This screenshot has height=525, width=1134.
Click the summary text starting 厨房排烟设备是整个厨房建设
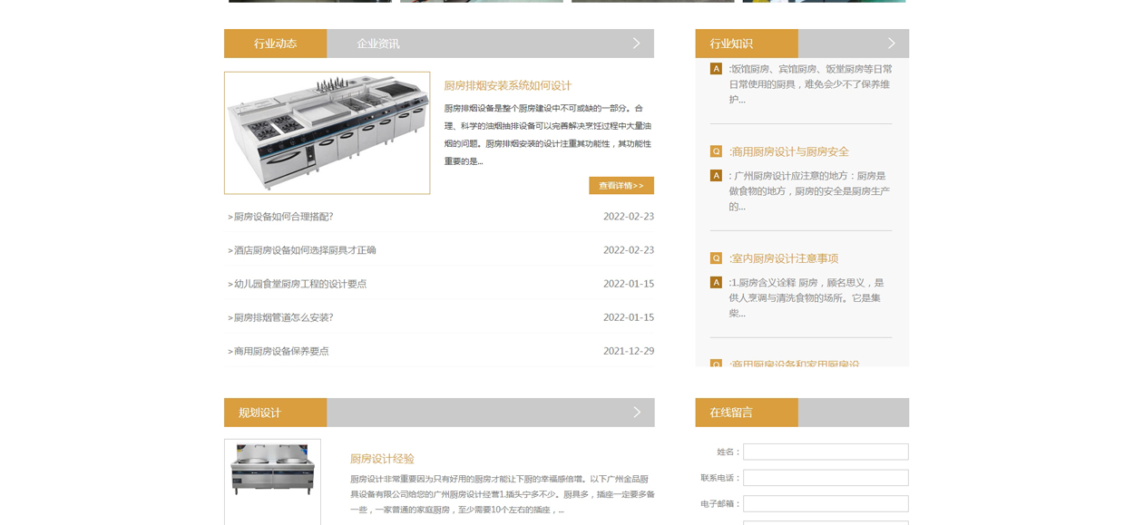point(548,134)
